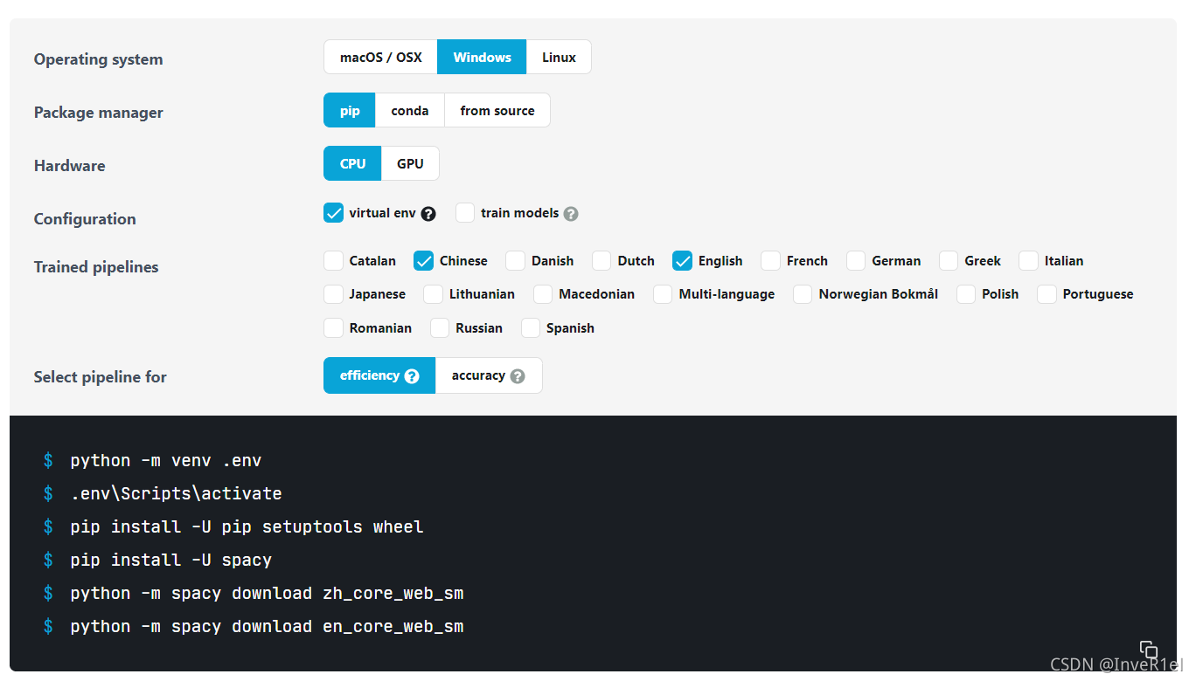This screenshot has height=681, width=1196.
Task: Choose Linux as operating system
Action: point(559,58)
